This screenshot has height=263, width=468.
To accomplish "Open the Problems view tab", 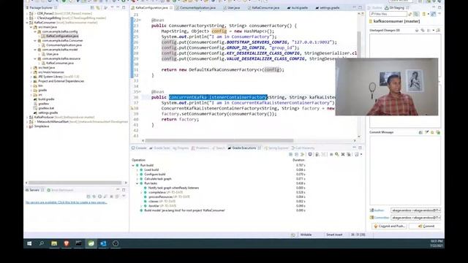I will click(x=200, y=148).
